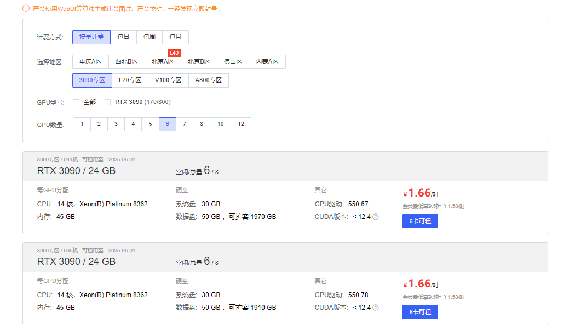Select the L20专区 zone
The height and width of the screenshot is (329, 569).
point(130,80)
